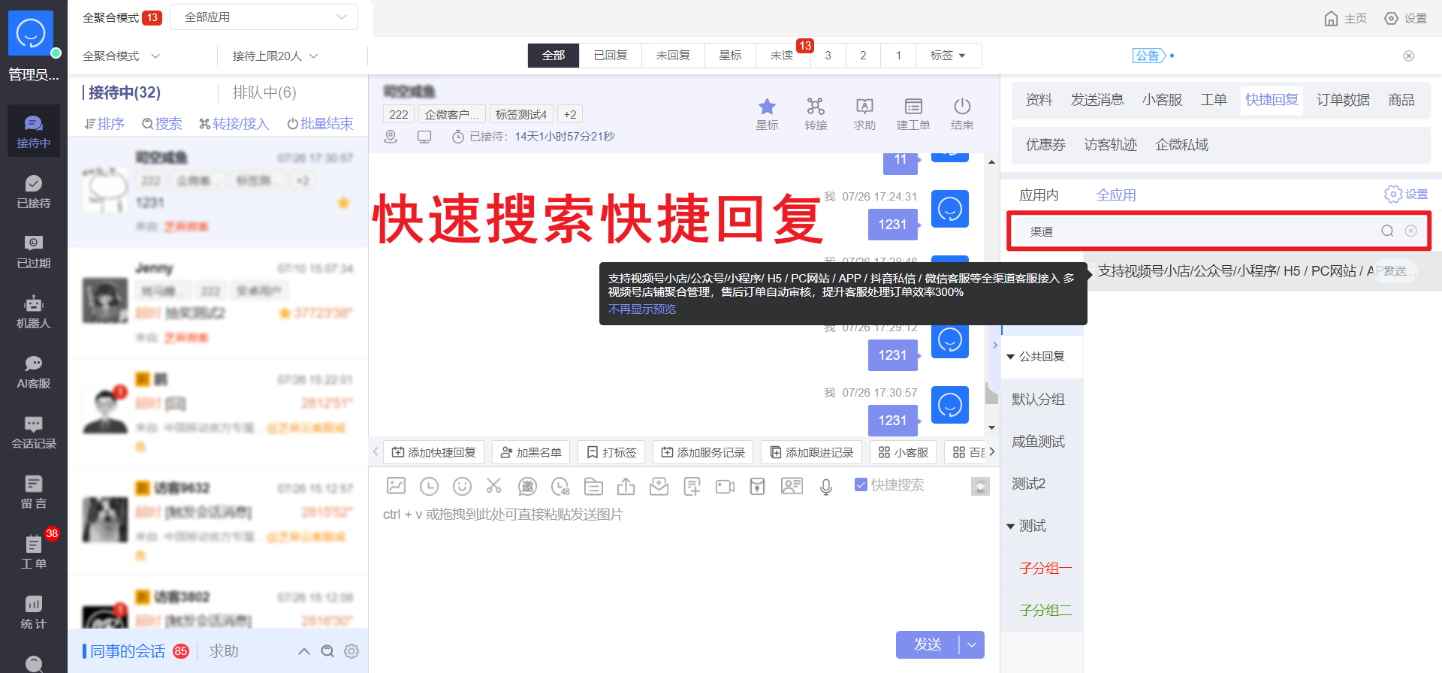This screenshot has width=1442, height=673.
Task: Switch to the 未读 filter tab
Action: 782,56
